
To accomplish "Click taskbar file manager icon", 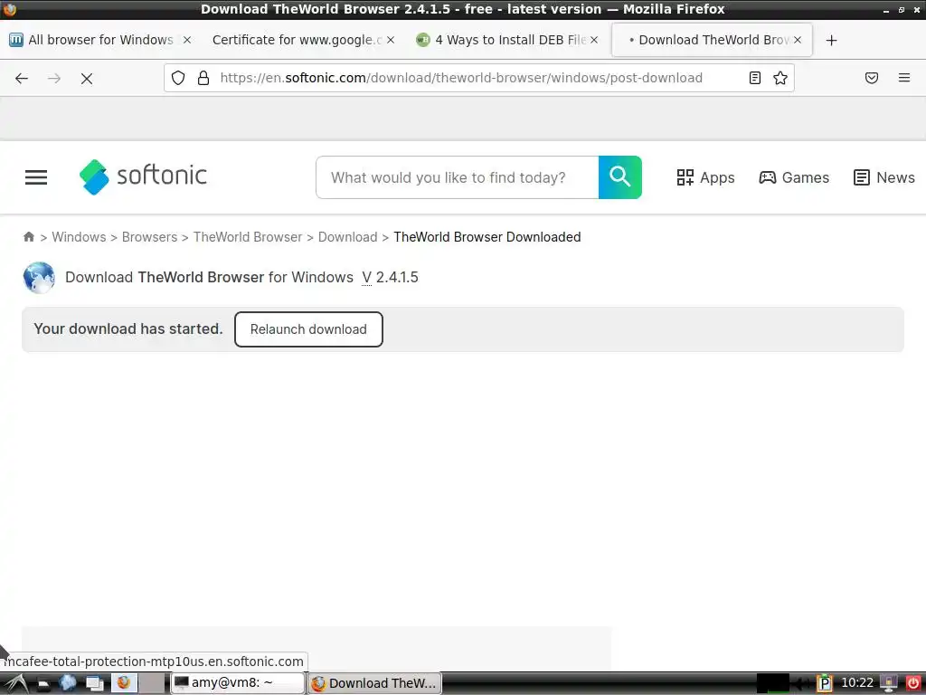I will pos(43,684).
